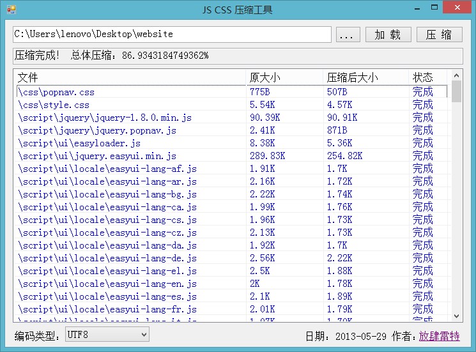Click the 压缩后大小 column header
The image size is (476, 352).
[365, 77]
